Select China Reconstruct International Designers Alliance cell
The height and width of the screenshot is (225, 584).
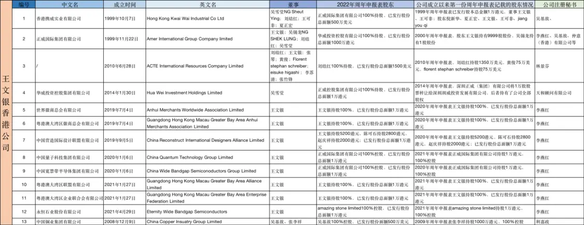(206, 140)
